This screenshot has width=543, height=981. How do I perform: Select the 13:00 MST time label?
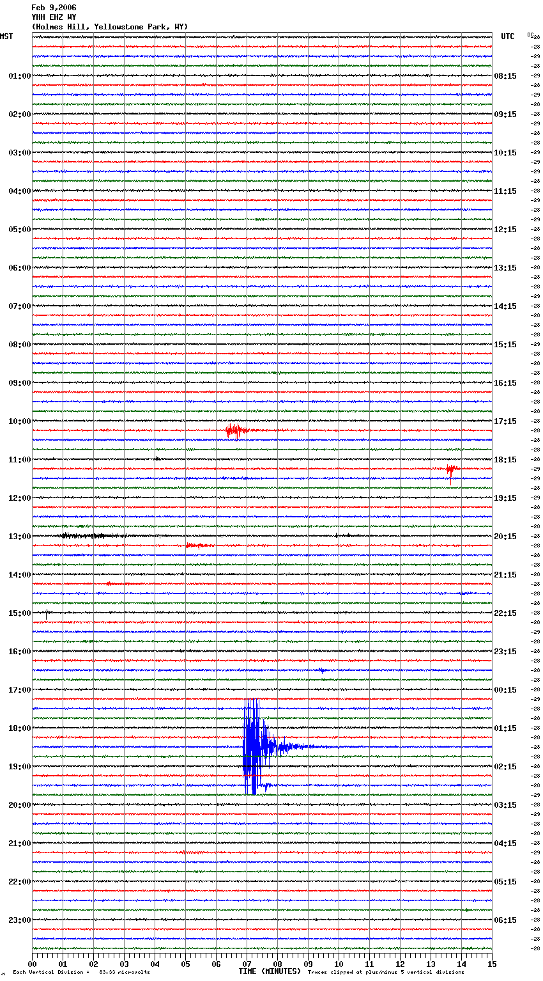pos(20,537)
